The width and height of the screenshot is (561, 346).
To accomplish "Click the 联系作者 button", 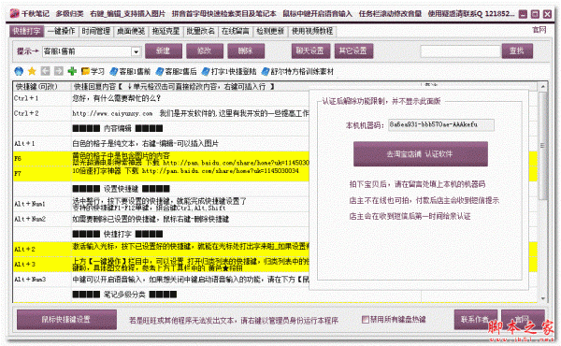I will click(x=475, y=319).
